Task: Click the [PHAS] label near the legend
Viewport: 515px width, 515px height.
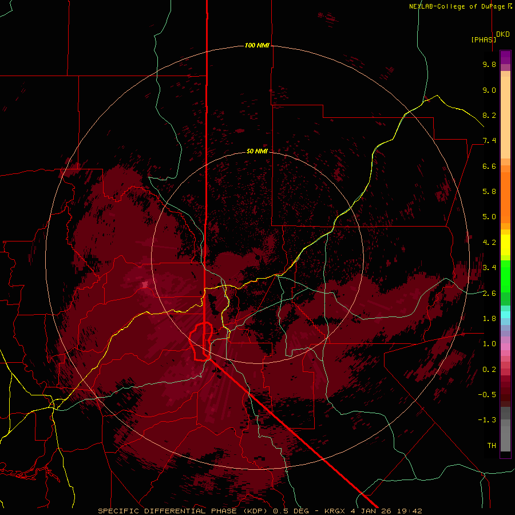Action: tap(484, 39)
